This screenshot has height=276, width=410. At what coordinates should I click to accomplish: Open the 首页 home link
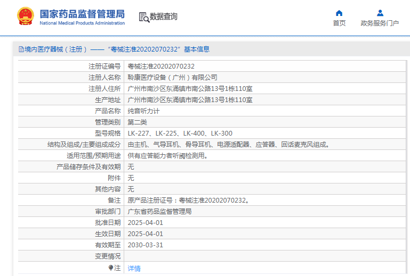pos(339,23)
